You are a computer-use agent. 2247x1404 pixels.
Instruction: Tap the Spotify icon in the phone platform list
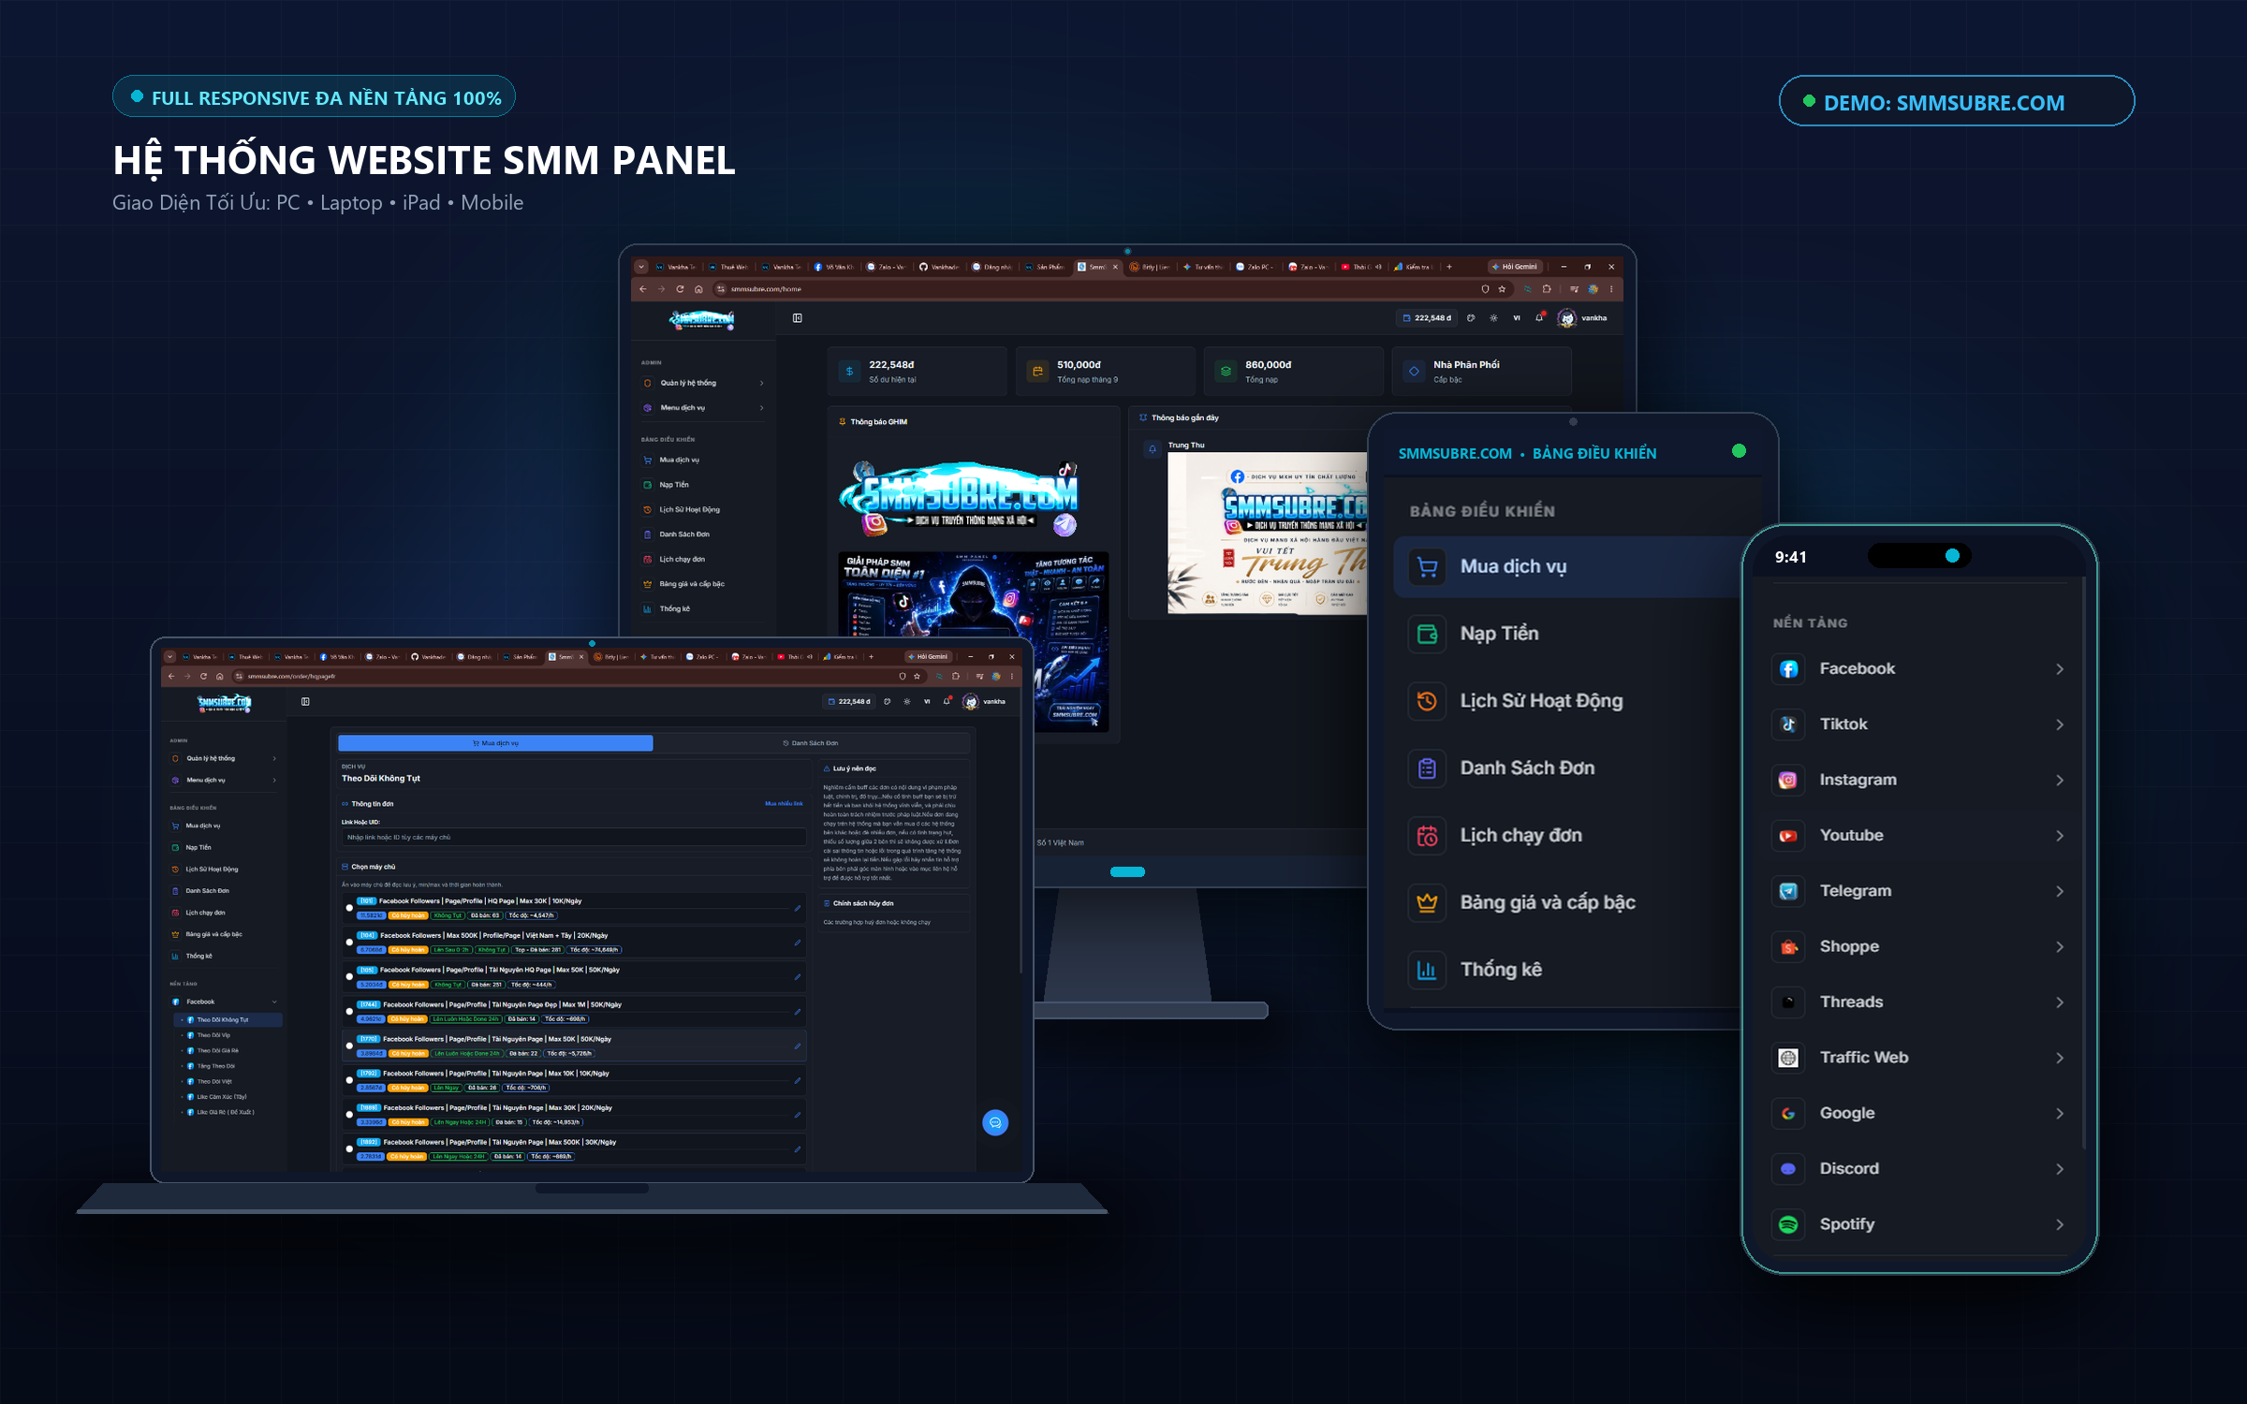(1788, 1224)
